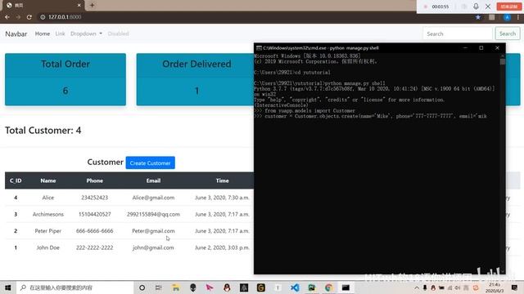Click the Navbar brand link
The width and height of the screenshot is (524, 294).
(x=16, y=33)
